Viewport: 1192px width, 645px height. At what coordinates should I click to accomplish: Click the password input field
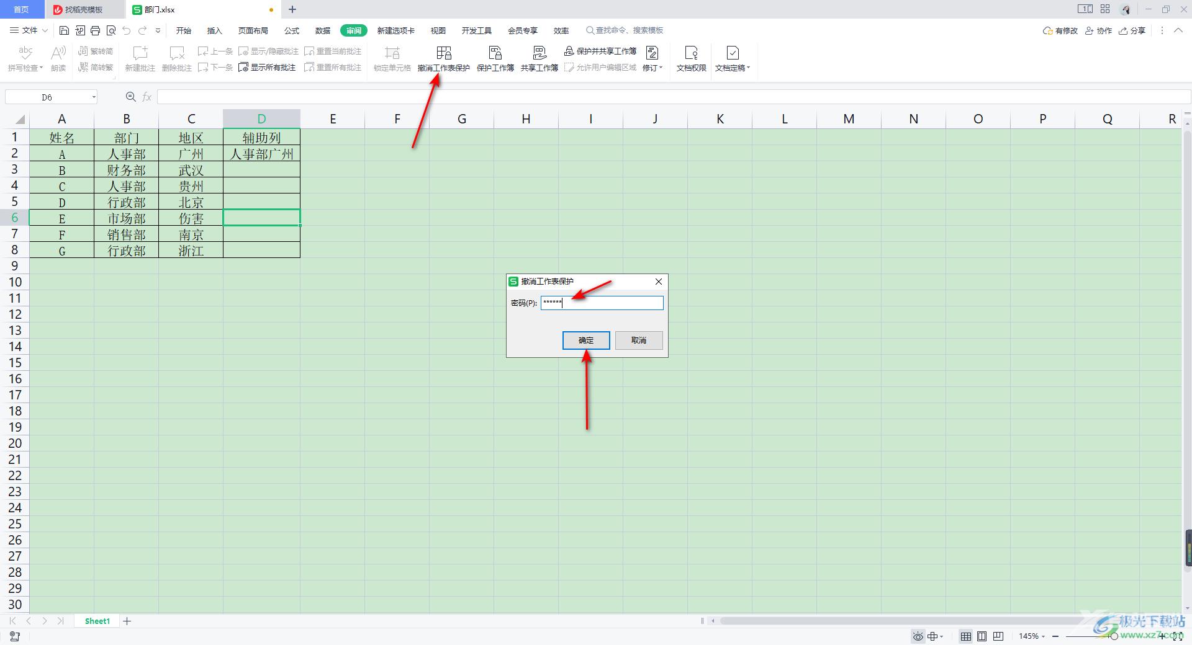(x=602, y=303)
